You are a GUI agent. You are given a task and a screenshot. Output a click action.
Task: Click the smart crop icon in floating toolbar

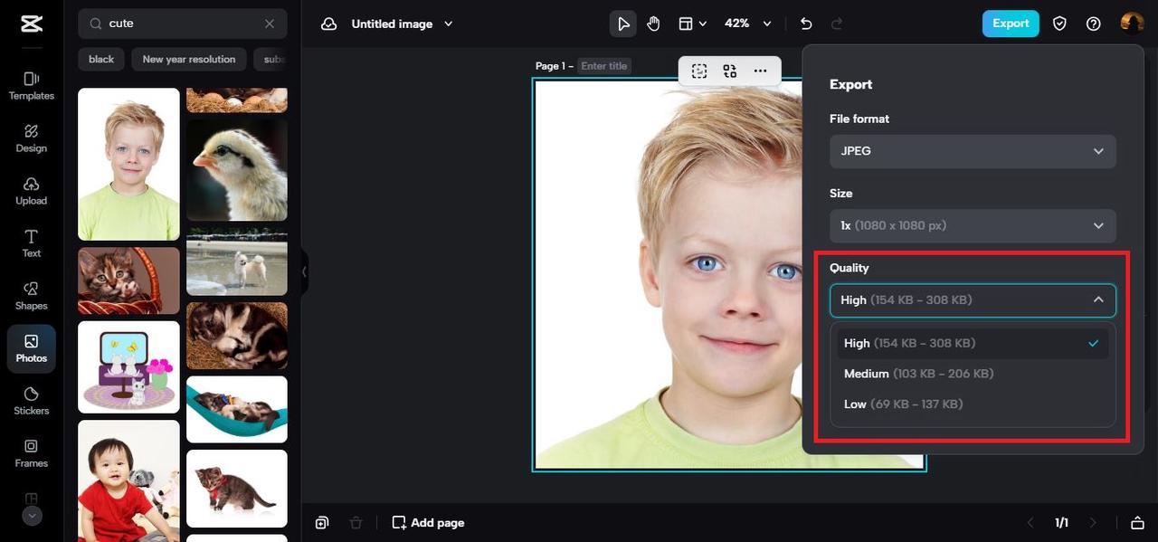pyautogui.click(x=699, y=71)
